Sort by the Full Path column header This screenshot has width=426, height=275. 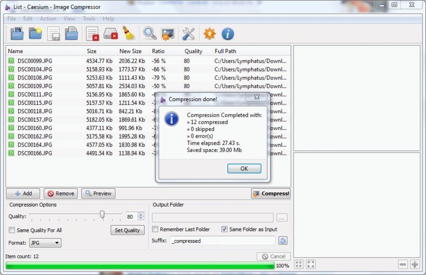[251, 51]
